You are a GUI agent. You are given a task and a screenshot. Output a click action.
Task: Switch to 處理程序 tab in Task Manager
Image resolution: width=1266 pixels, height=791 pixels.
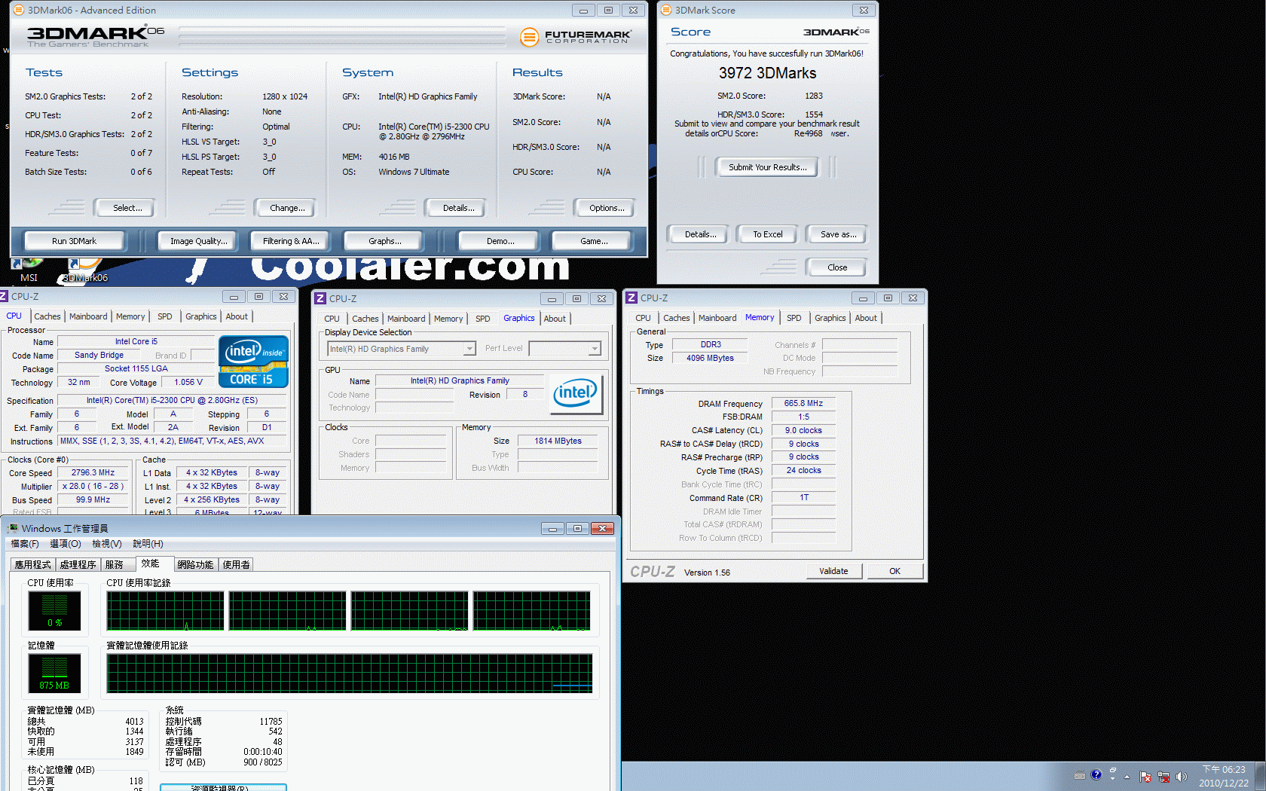78,564
